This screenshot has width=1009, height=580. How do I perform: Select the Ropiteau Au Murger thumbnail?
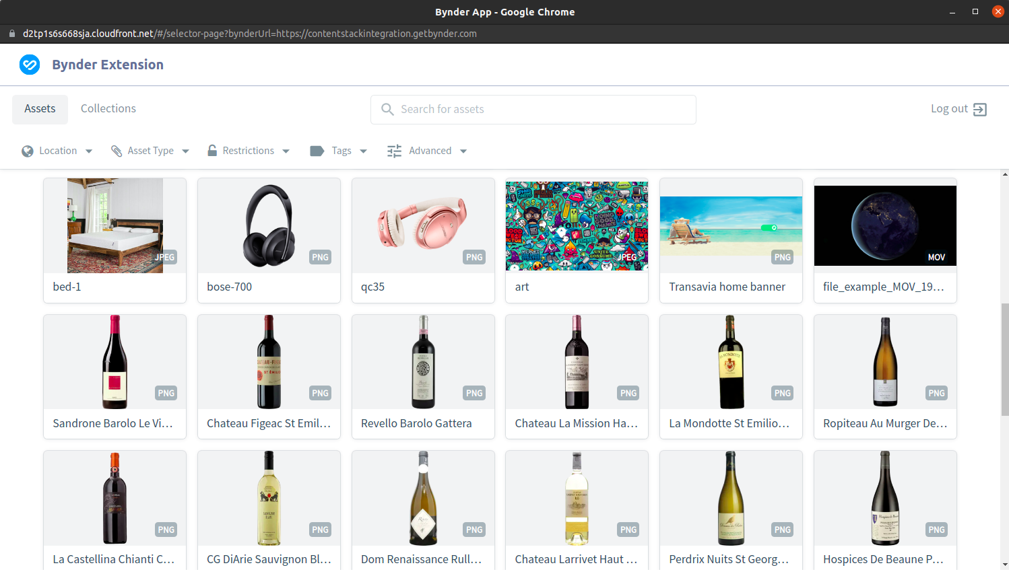(885, 362)
